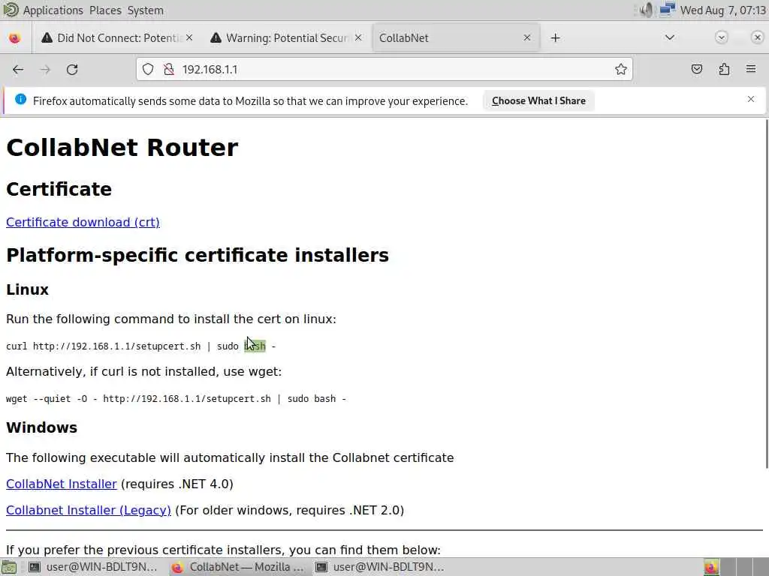This screenshot has height=576, width=769.
Task: Switch to last user@WIN-BDLT9N terminal taskbar item
Action: [x=380, y=567]
